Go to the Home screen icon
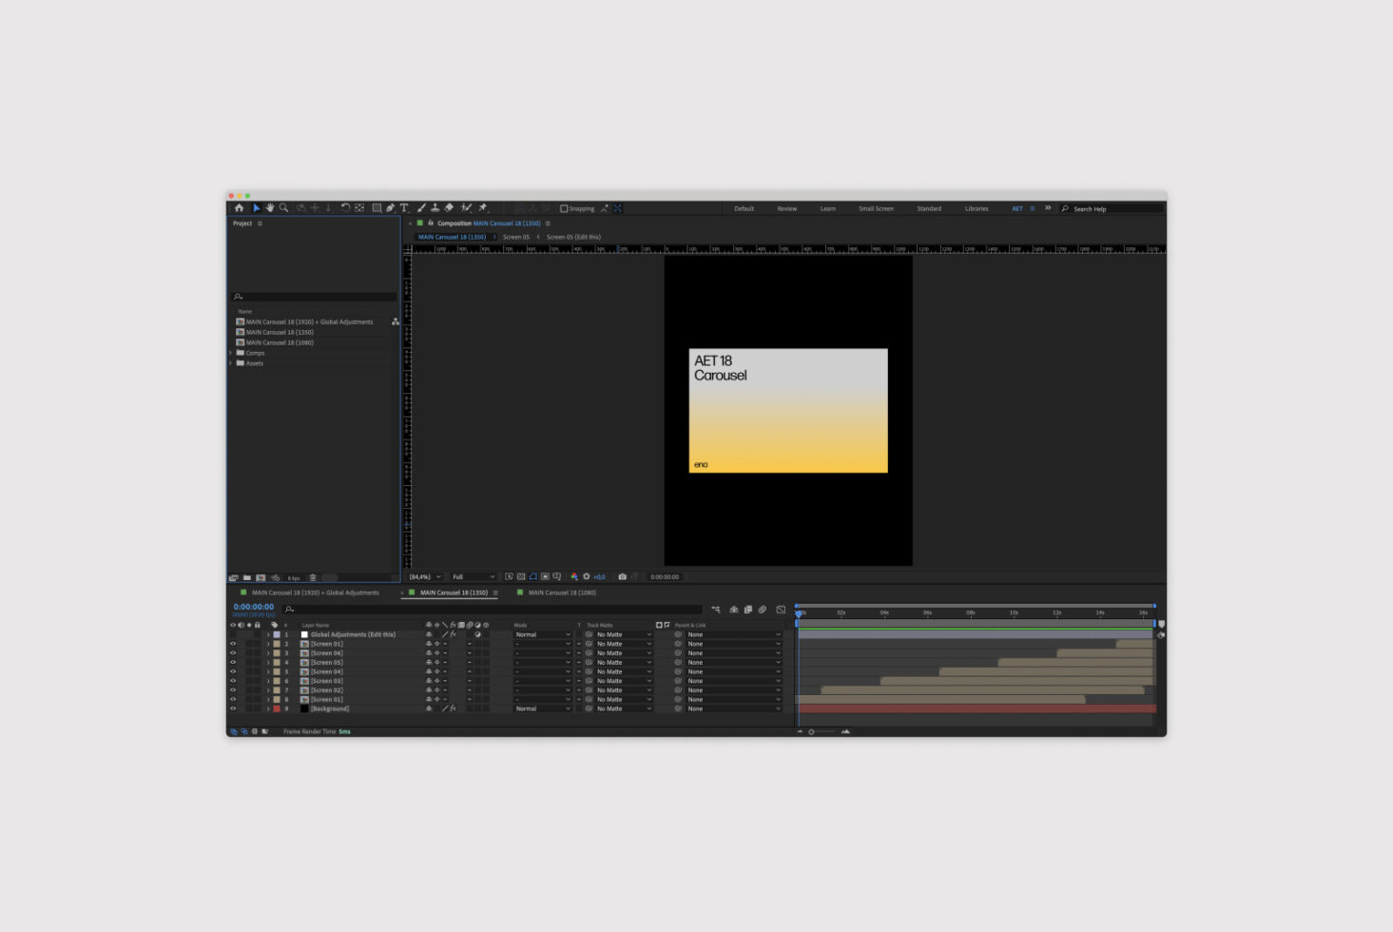 tap(239, 208)
